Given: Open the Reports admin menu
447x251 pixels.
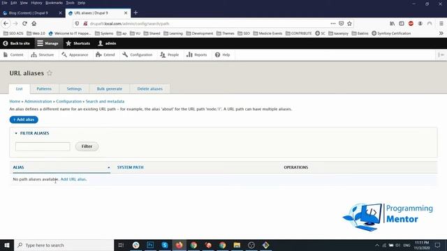Looking at the screenshot, I should tap(197, 54).
